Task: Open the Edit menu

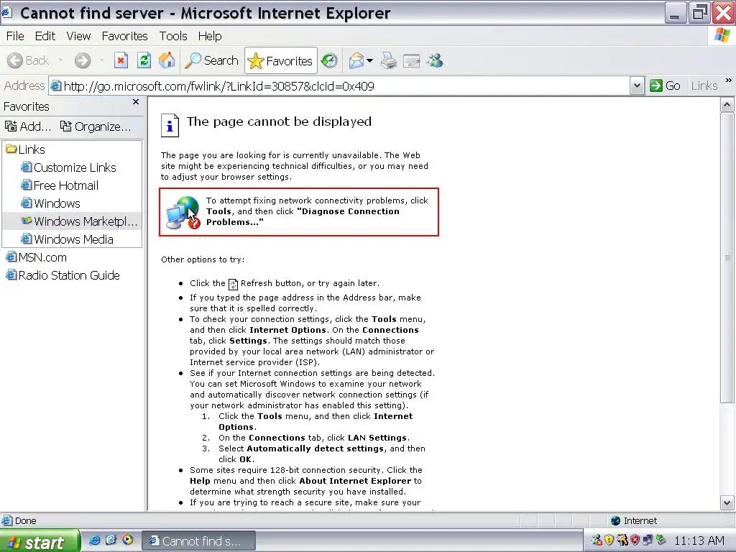Action: click(x=45, y=36)
